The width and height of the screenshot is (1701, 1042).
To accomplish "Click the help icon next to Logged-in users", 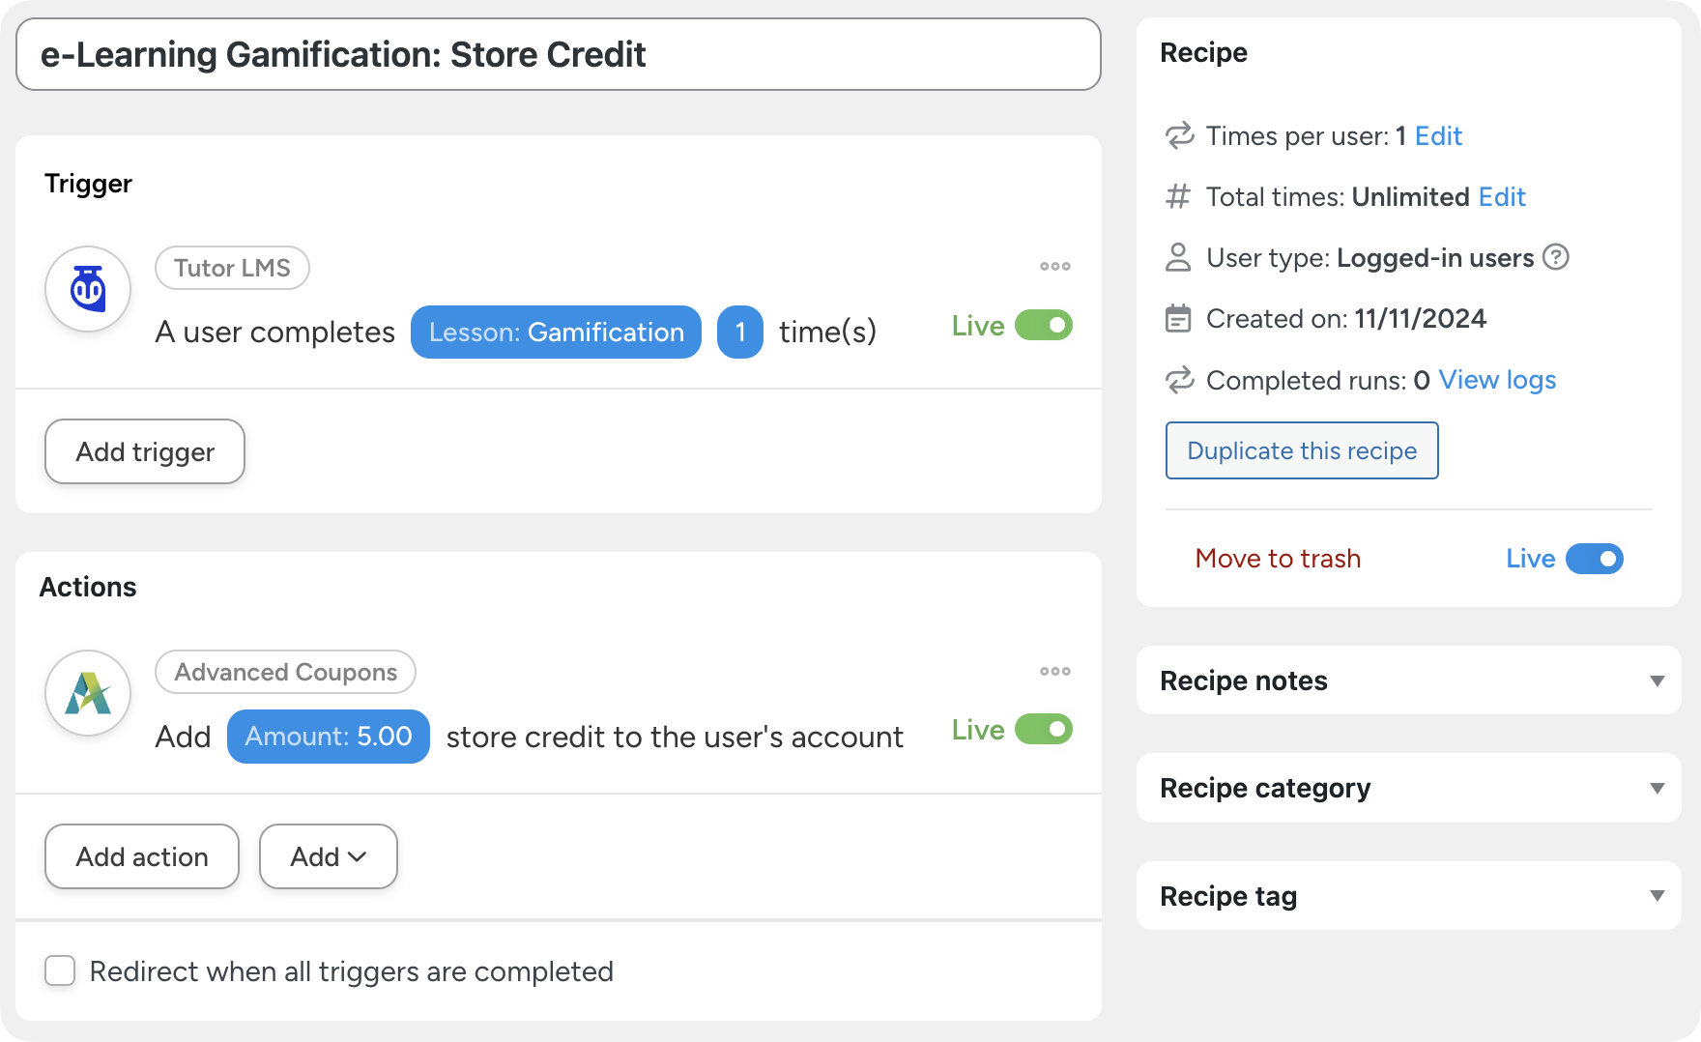I will (1555, 257).
